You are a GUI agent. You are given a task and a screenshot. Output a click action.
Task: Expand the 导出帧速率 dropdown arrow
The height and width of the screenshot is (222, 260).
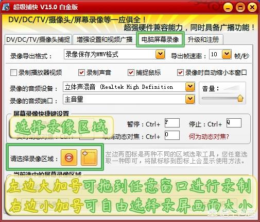tap(227, 54)
